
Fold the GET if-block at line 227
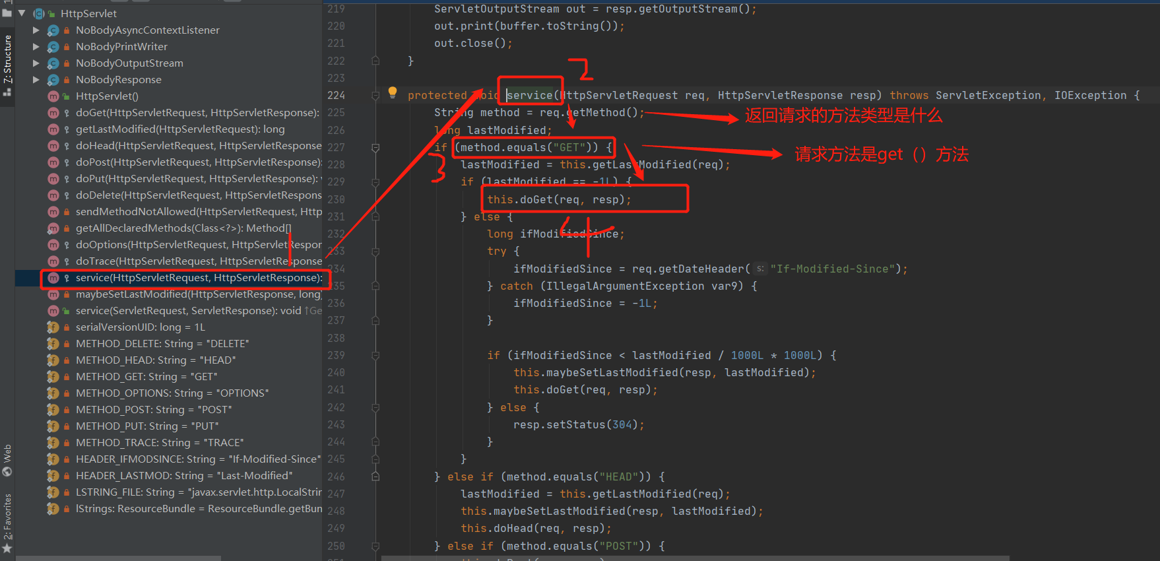pos(375,148)
